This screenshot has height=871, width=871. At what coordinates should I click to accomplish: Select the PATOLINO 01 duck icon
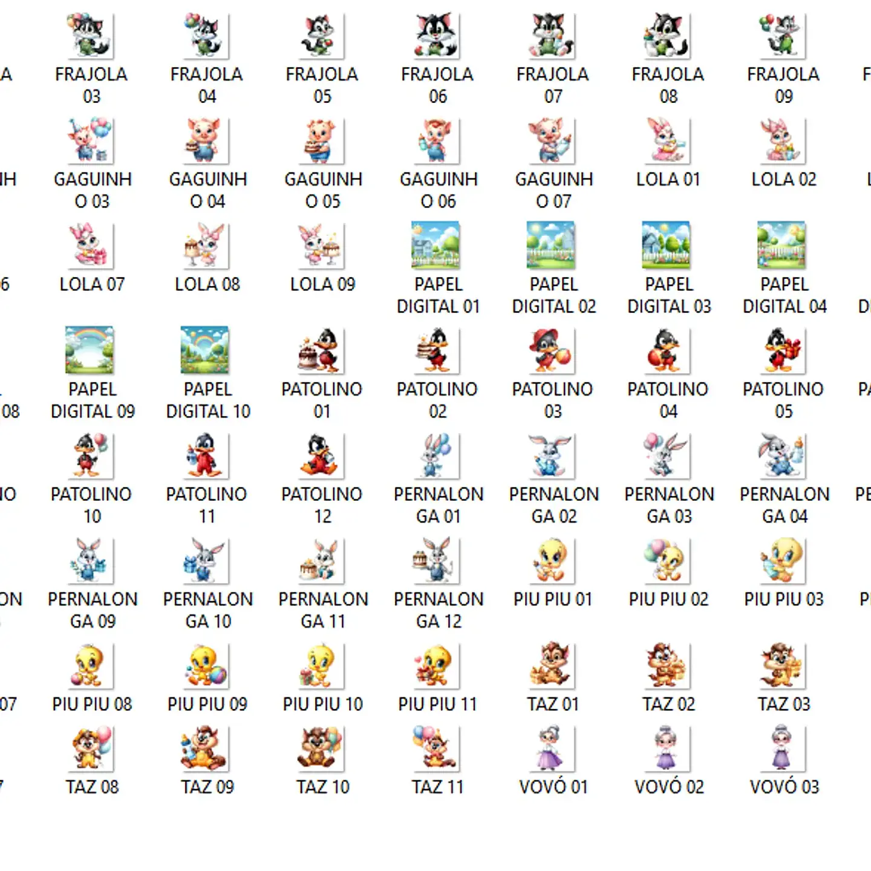(322, 351)
